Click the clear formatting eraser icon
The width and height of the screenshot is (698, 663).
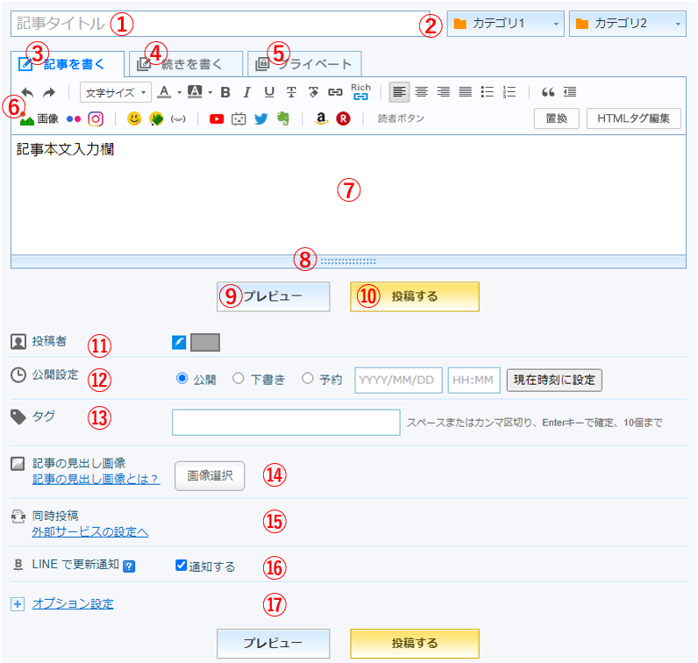click(313, 92)
